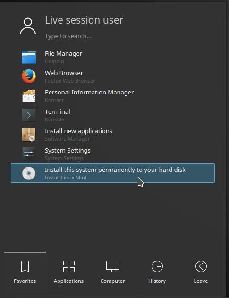Click the Install Linux Mint disc icon
229x298 pixels.
click(x=29, y=173)
